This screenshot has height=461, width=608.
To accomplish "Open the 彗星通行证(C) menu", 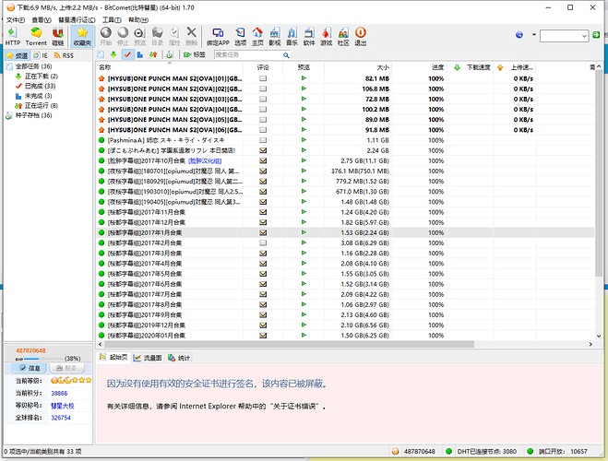I will pyautogui.click(x=77, y=19).
